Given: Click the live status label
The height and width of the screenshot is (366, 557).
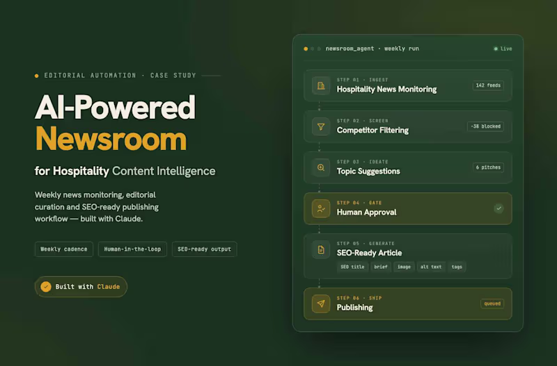Looking at the screenshot, I should 506,49.
